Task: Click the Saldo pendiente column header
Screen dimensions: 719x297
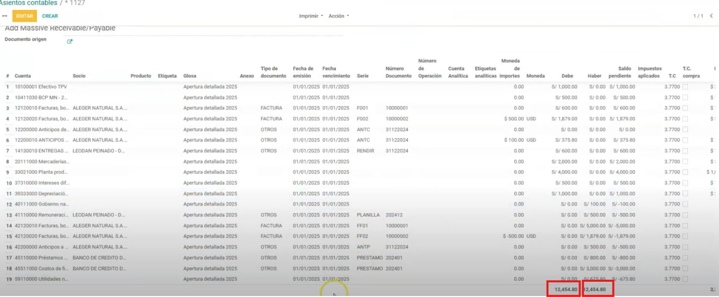Action: [x=620, y=72]
